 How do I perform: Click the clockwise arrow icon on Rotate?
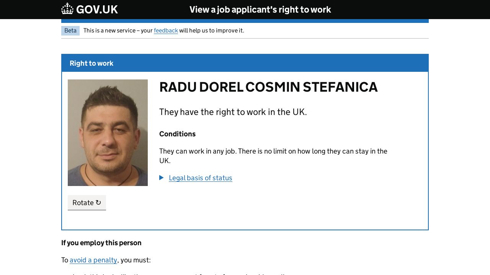coord(98,202)
